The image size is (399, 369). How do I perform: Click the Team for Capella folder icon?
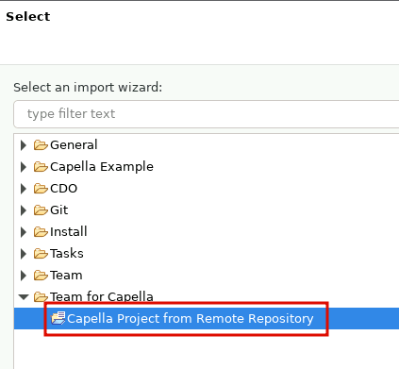[x=41, y=296]
